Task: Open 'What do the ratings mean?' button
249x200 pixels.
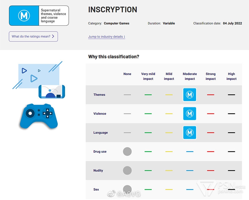Action: point(33,37)
